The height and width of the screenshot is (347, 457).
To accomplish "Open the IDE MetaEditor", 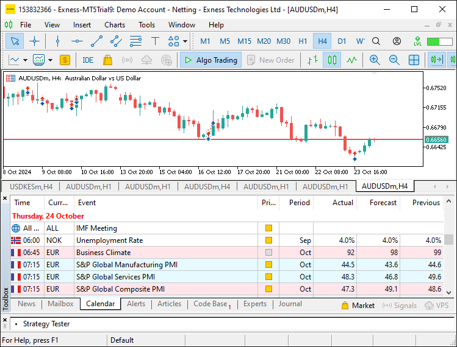I will 88,60.
